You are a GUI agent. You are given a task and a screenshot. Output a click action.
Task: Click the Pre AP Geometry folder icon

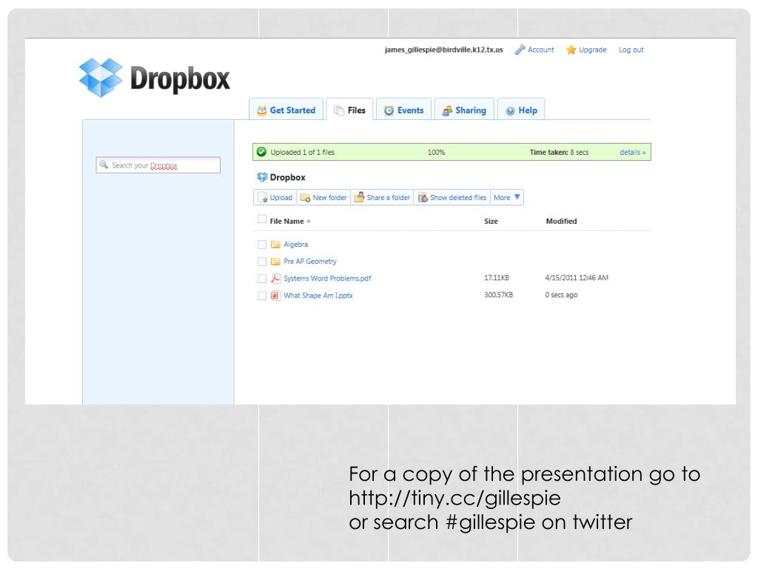coord(275,262)
